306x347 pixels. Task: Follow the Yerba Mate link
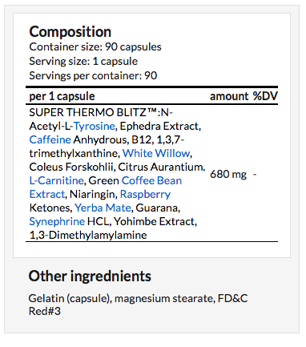103,208
